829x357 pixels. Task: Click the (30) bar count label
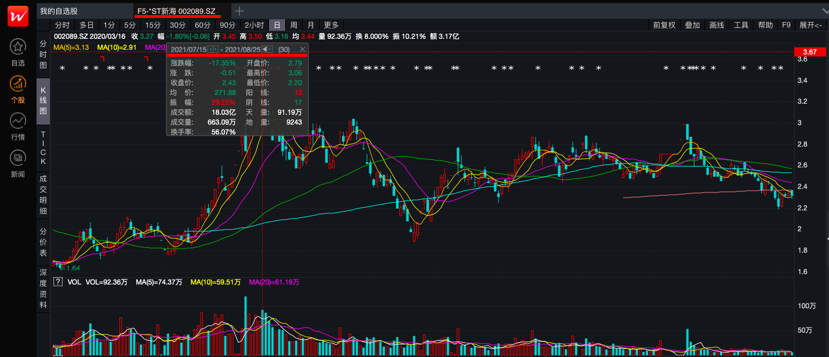point(284,50)
